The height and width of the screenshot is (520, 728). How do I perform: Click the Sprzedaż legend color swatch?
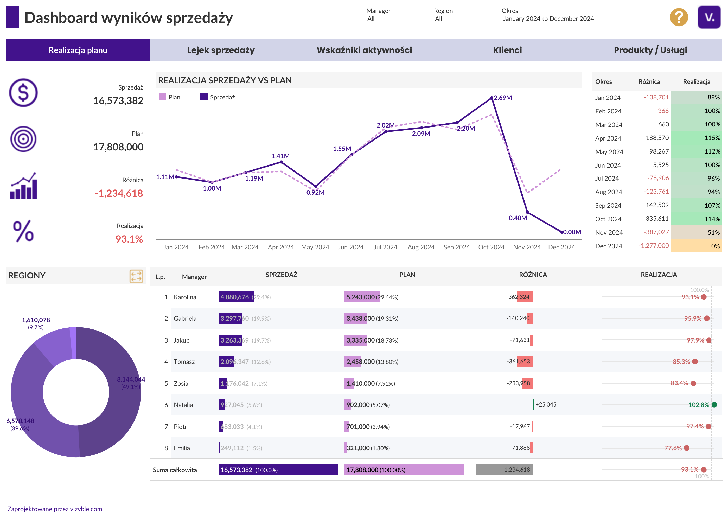coord(204,97)
